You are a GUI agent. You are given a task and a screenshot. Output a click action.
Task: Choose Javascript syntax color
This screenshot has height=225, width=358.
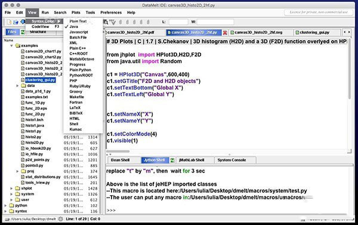[83, 32]
